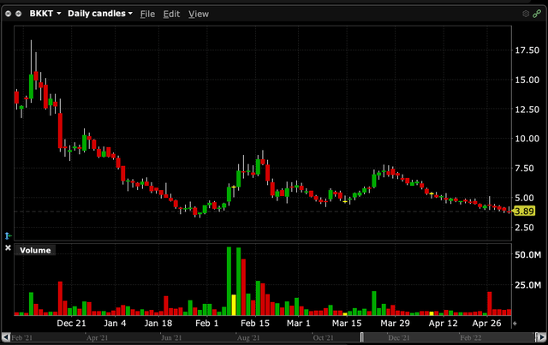Viewport: 548px width, 345px height.
Task: Click the 25.0M volume axis label
Action: (x=527, y=285)
